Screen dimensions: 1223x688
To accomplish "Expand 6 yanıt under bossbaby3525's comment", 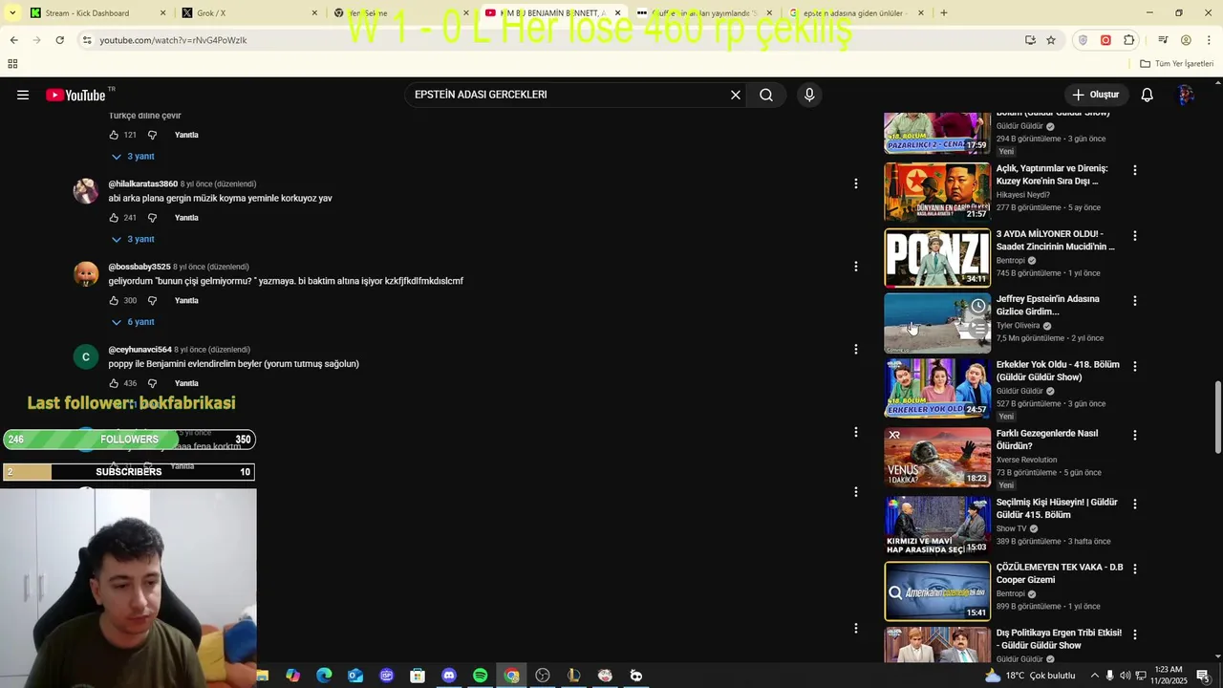I will pyautogui.click(x=133, y=322).
